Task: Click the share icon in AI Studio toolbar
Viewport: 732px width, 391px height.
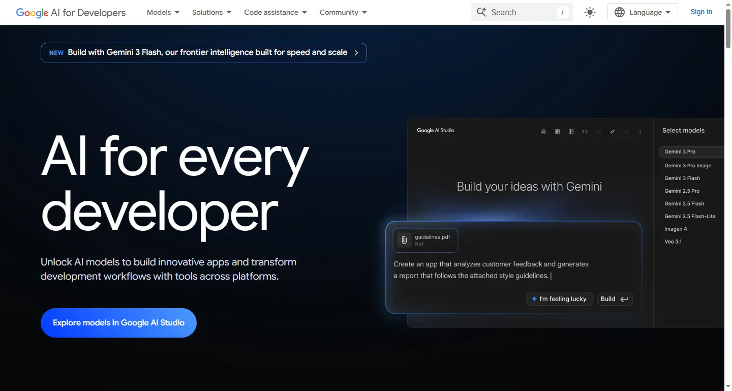Action: 598,131
